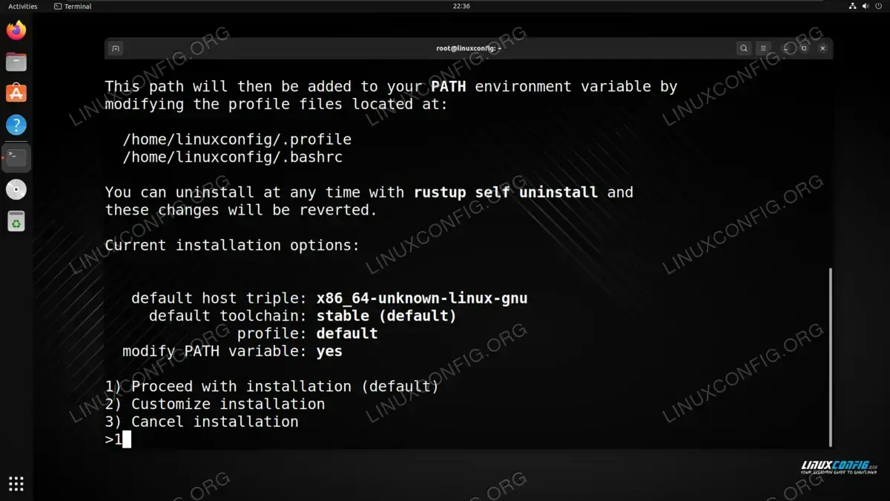The height and width of the screenshot is (501, 890).
Task: Search in the terminal window
Action: click(744, 48)
